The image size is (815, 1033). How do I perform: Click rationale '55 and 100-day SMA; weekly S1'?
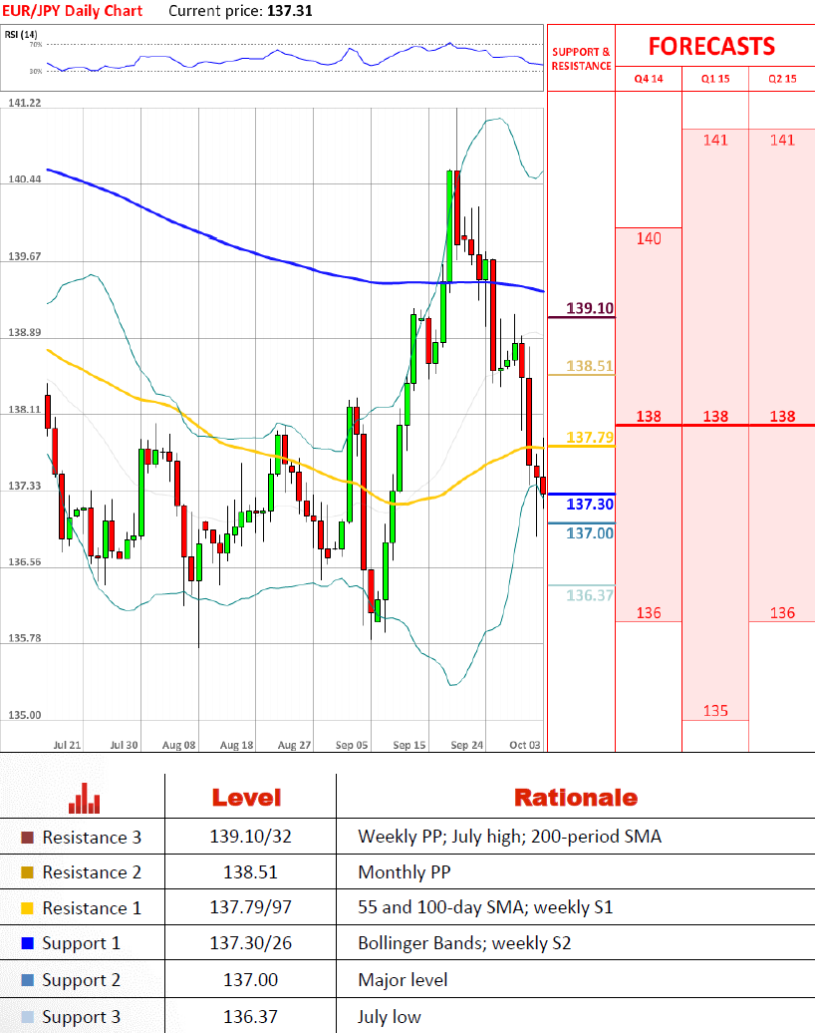pyautogui.click(x=485, y=907)
